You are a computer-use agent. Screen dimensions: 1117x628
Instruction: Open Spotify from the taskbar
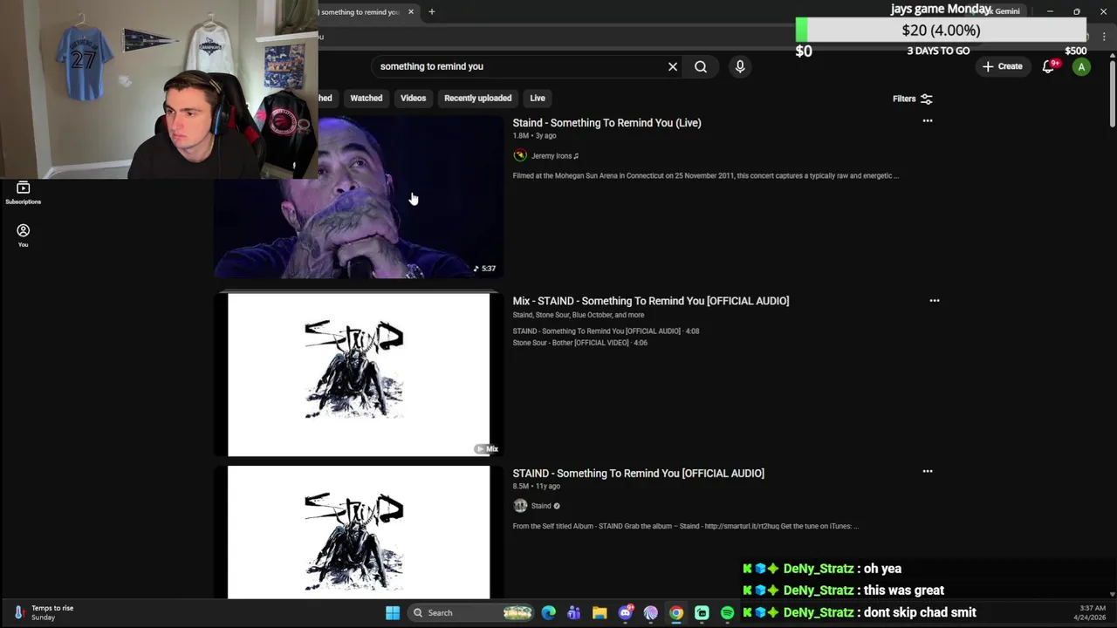click(727, 613)
